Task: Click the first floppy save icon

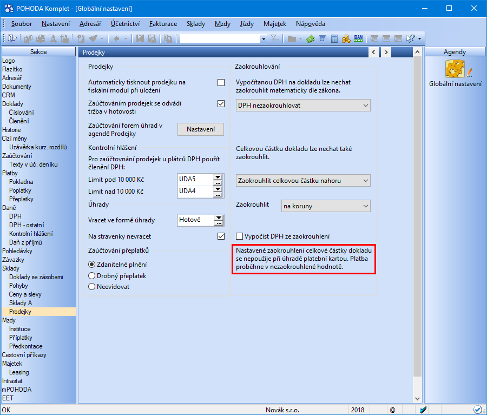Action: tap(140, 38)
